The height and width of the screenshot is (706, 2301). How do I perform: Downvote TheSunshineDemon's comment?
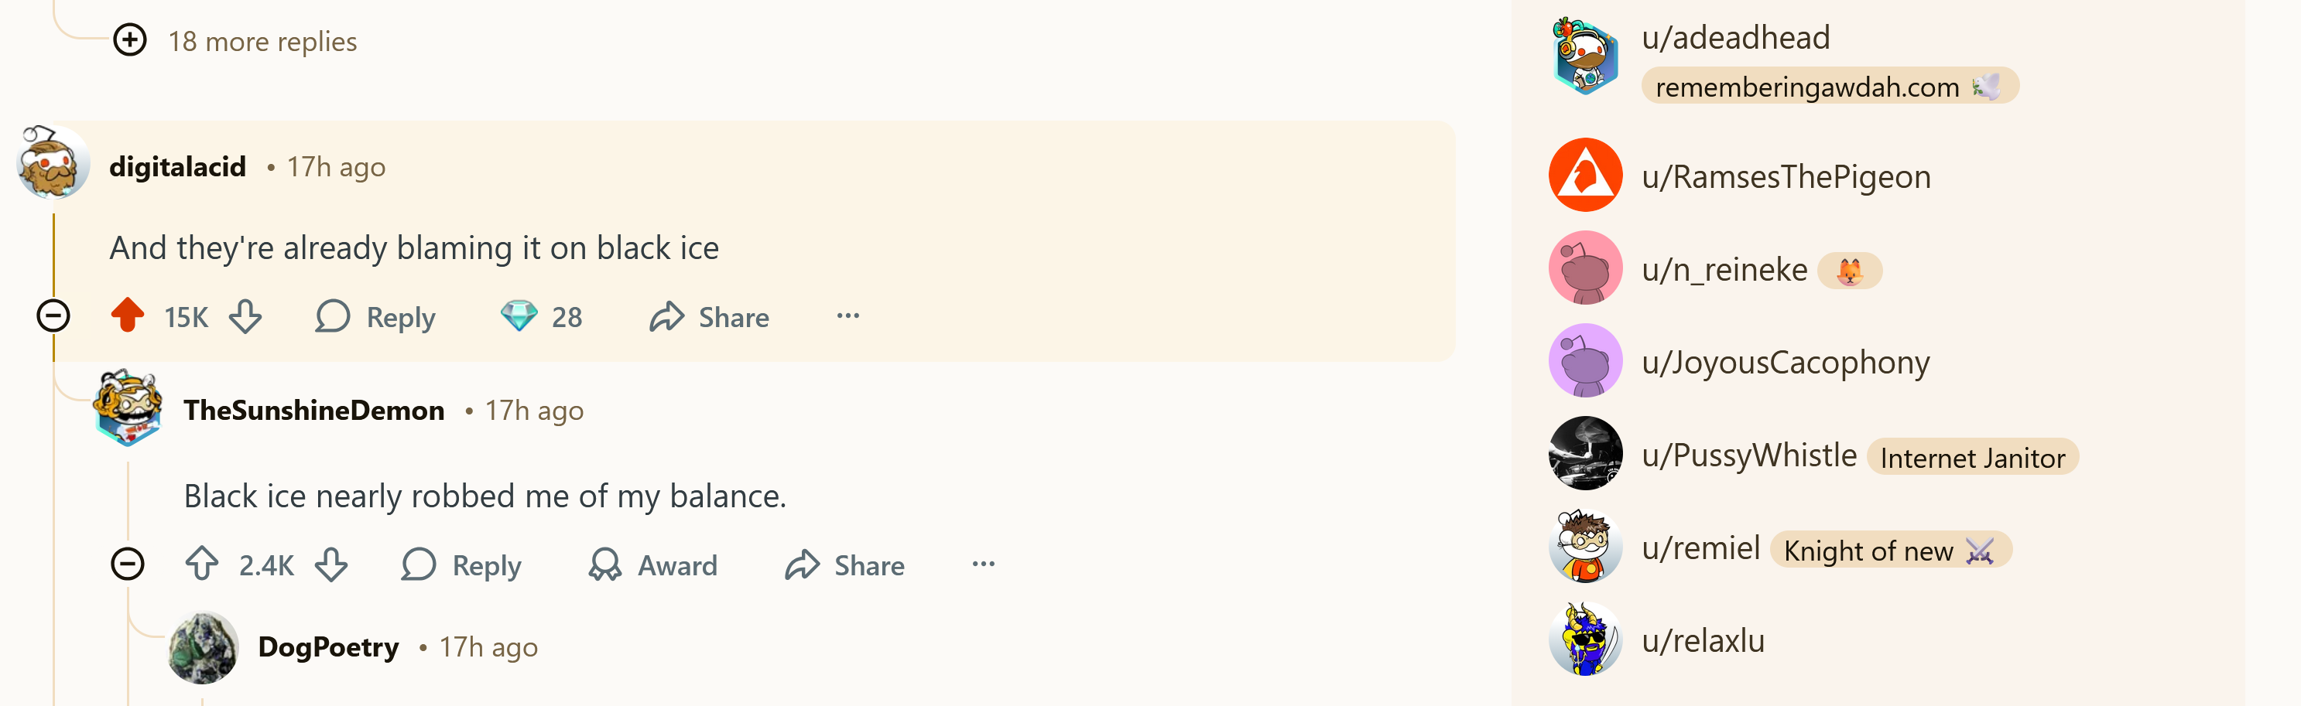tap(331, 564)
